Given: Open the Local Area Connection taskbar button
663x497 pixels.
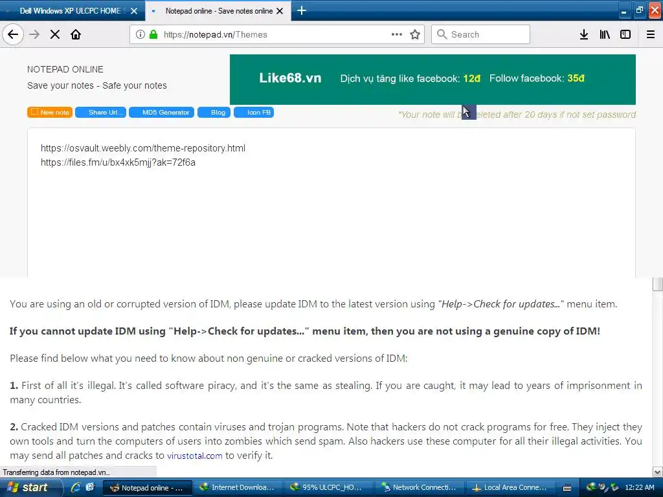Looking at the screenshot, I should [x=510, y=488].
